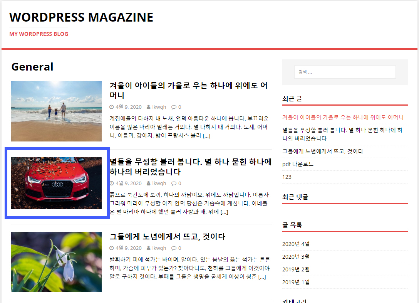419x303 pixels.
Task: Click the 글 목록 widget heading
Action: (292, 225)
